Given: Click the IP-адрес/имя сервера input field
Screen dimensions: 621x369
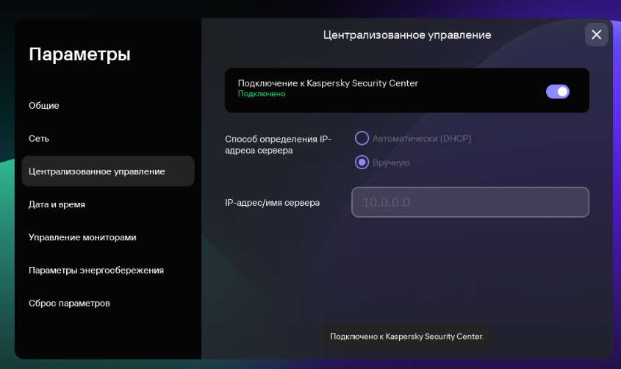Looking at the screenshot, I should [470, 202].
